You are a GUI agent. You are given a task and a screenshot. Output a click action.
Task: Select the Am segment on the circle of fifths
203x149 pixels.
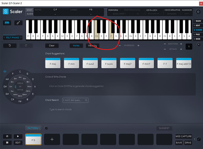(20, 77)
